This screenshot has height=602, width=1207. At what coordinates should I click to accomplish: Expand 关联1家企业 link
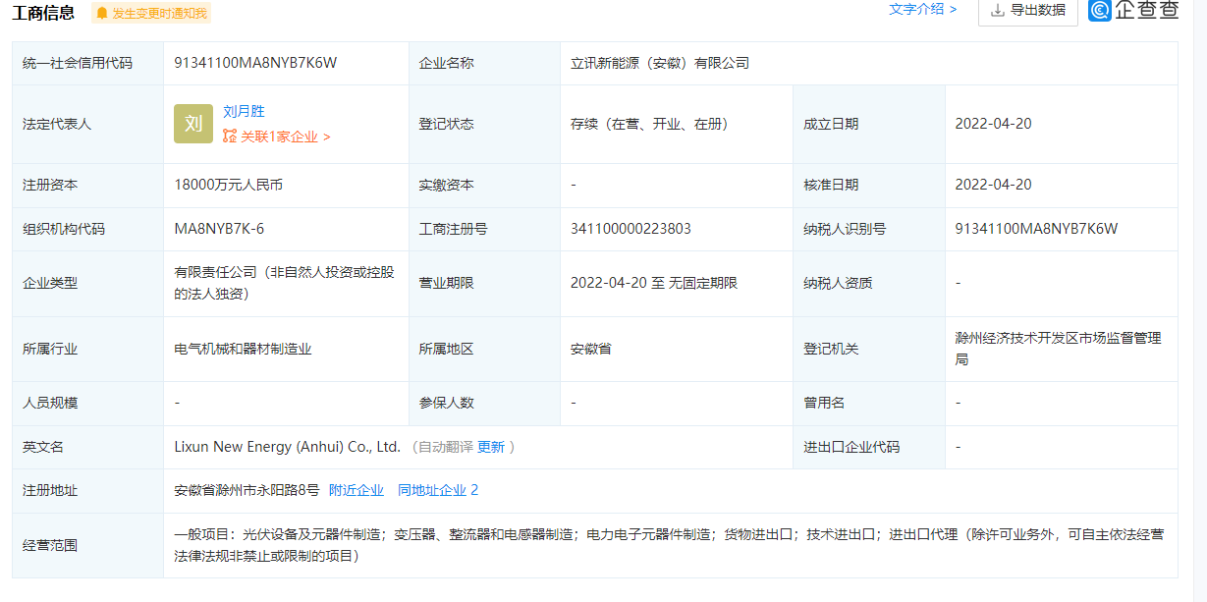click(x=286, y=137)
